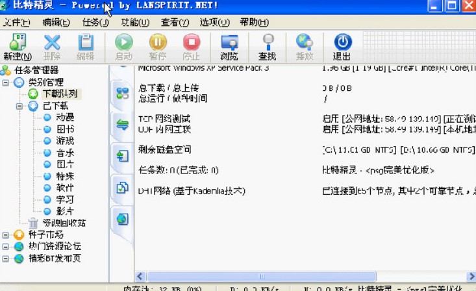476x291 pixels.
Task: Click the 精彩BT发布页 globe icon
Action: [19, 259]
